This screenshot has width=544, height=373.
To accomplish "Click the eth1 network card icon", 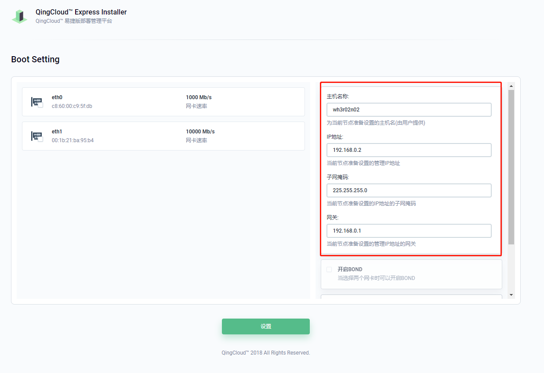I will [x=36, y=136].
